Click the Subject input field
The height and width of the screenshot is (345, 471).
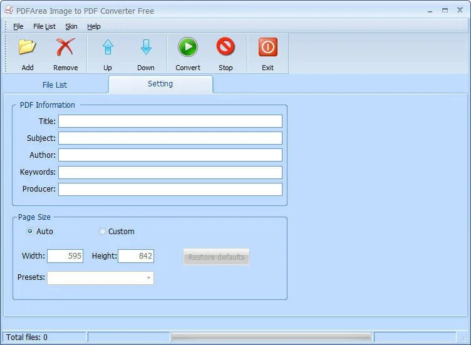[170, 138]
